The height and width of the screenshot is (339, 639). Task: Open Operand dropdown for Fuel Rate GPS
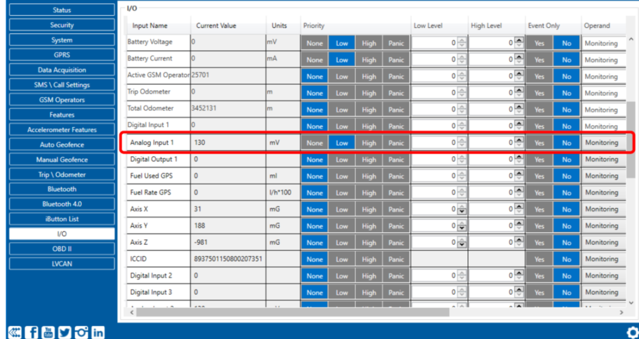coord(601,193)
